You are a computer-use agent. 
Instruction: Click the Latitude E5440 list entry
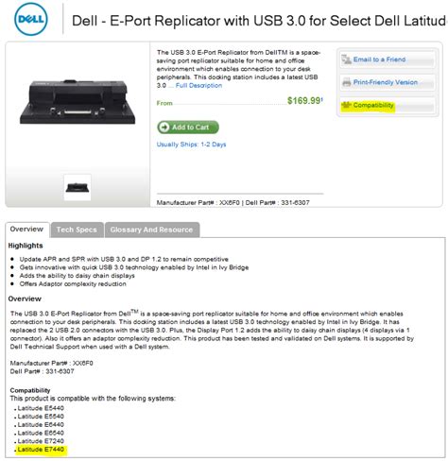point(41,408)
